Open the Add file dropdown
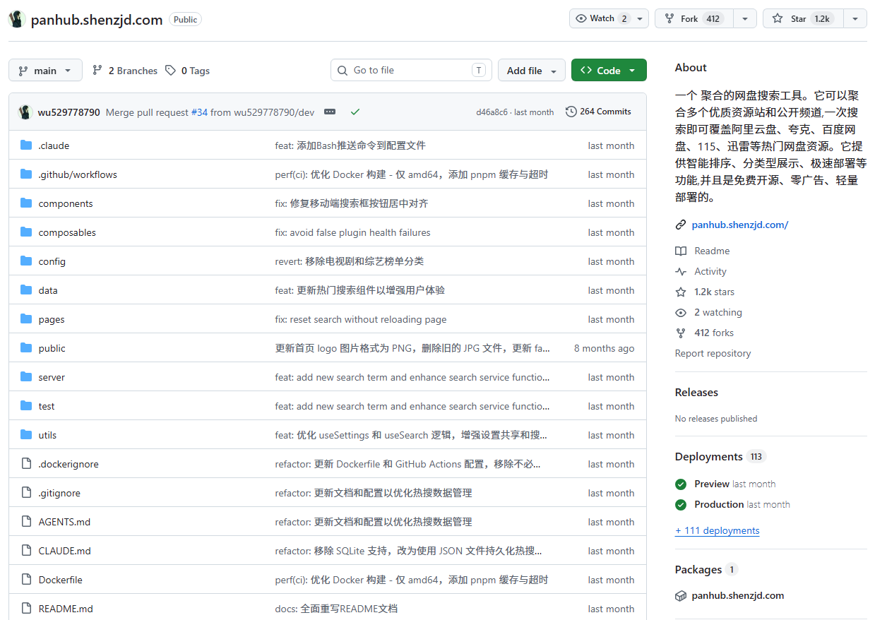 tap(532, 71)
